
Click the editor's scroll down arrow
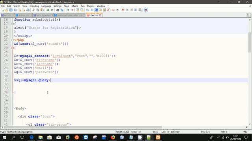250,124
